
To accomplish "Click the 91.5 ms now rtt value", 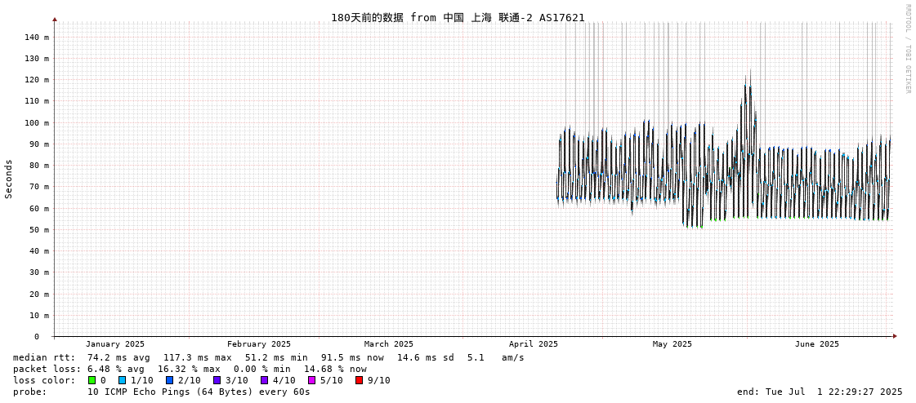I will pos(352,357).
